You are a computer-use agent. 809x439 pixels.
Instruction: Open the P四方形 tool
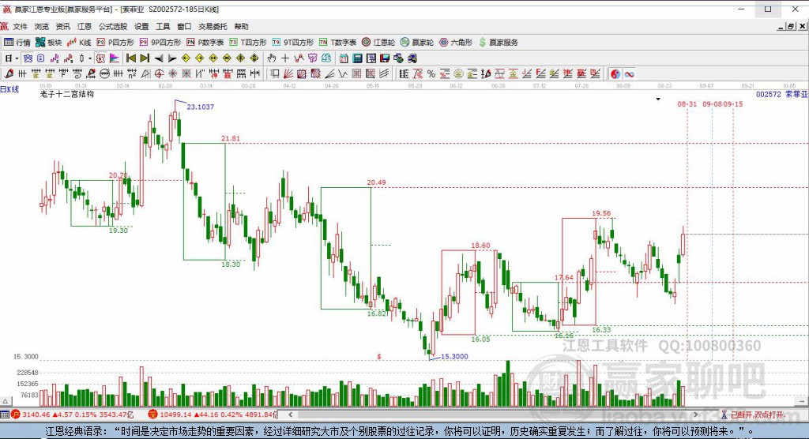tap(115, 43)
